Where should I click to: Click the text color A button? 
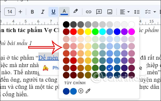(x=64, y=12)
